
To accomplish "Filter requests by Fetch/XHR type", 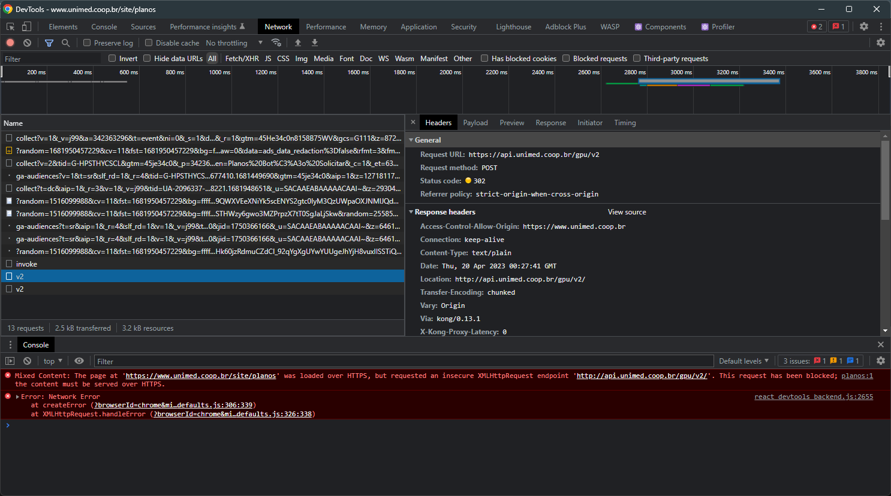I will [x=242, y=58].
